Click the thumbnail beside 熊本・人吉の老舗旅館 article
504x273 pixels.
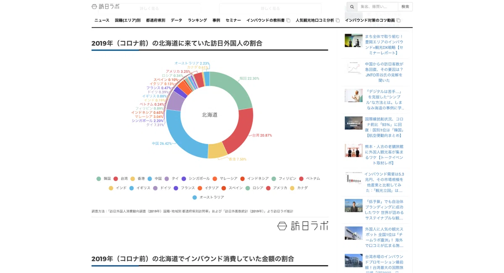click(354, 151)
